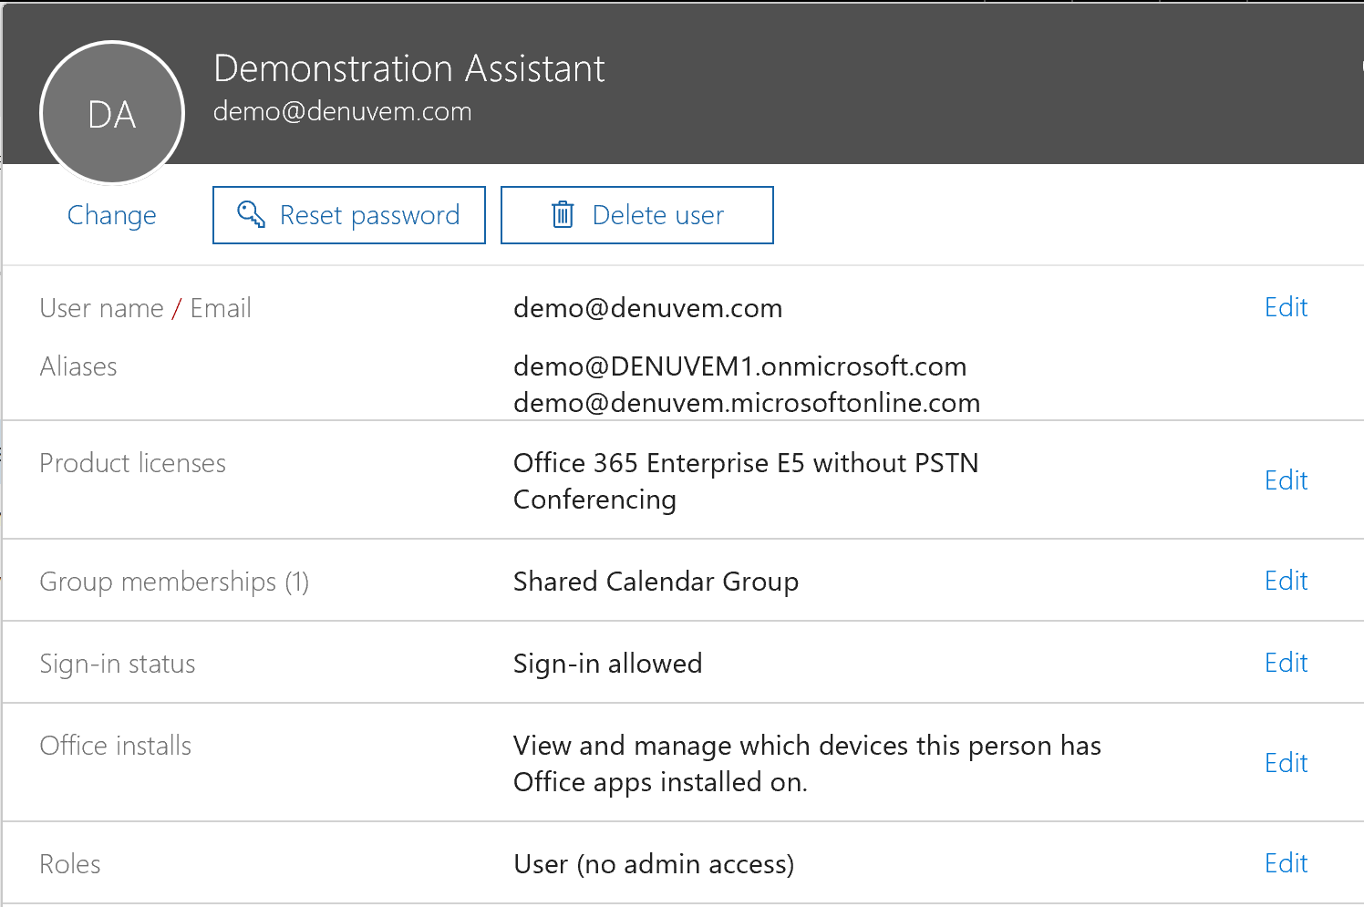
Task: Click the Roles label
Action: pyautogui.click(x=70, y=864)
